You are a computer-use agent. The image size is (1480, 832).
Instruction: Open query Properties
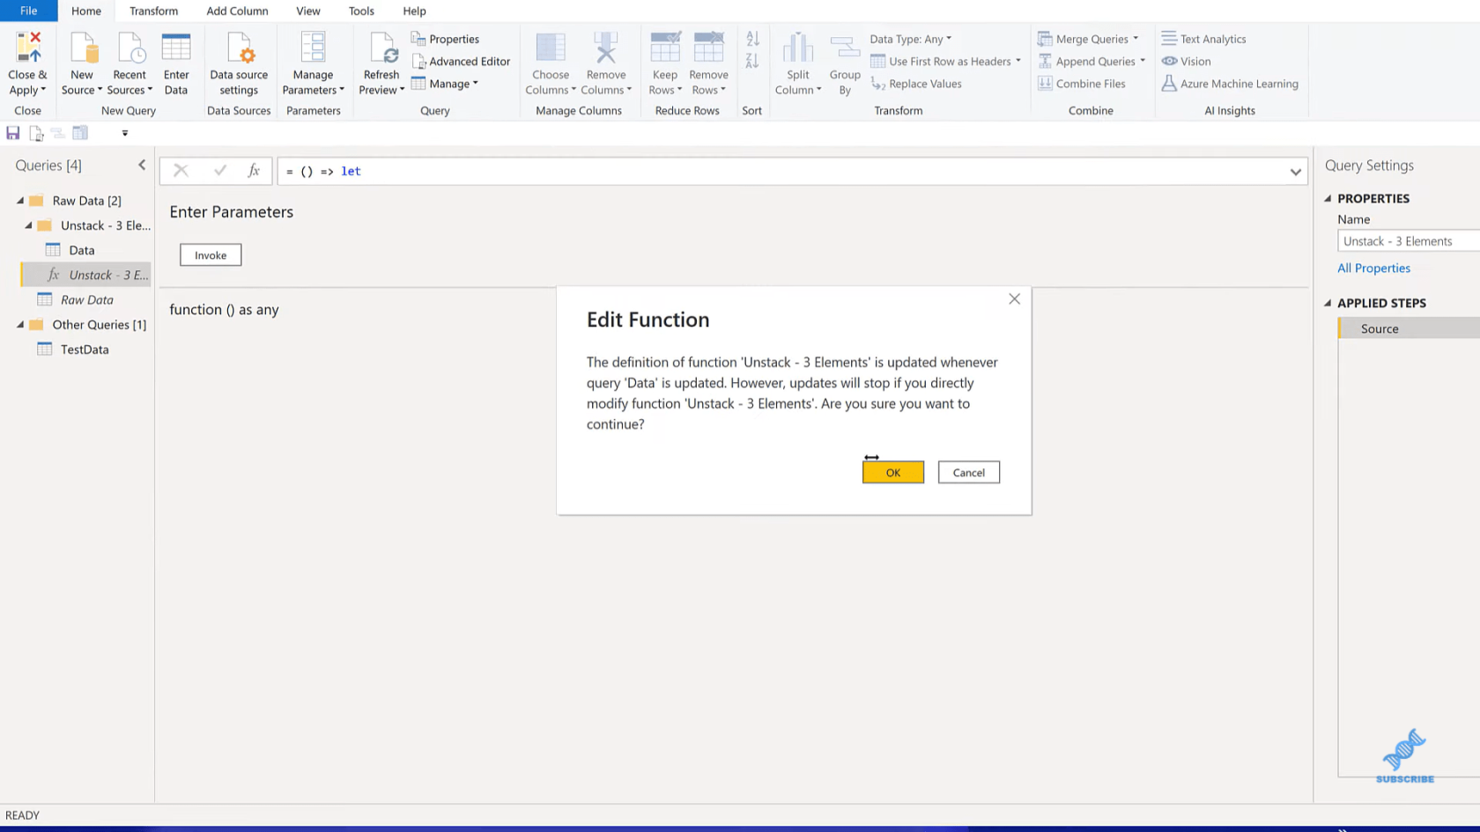(445, 39)
